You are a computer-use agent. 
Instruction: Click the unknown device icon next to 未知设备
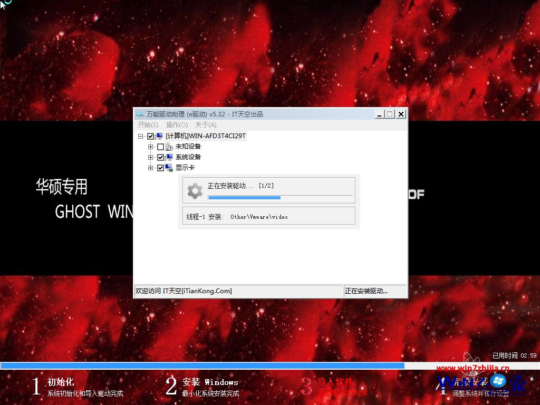coord(169,147)
